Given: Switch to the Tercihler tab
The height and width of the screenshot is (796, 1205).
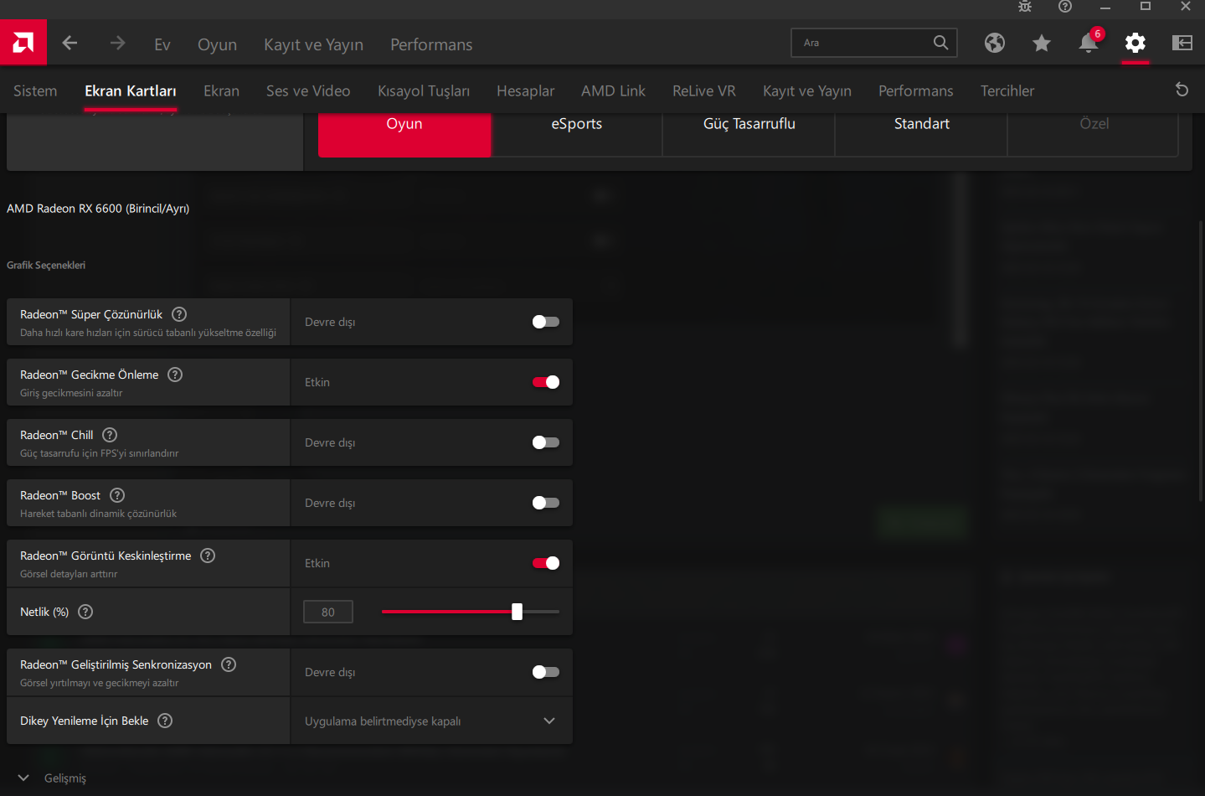Looking at the screenshot, I should pyautogui.click(x=1007, y=90).
